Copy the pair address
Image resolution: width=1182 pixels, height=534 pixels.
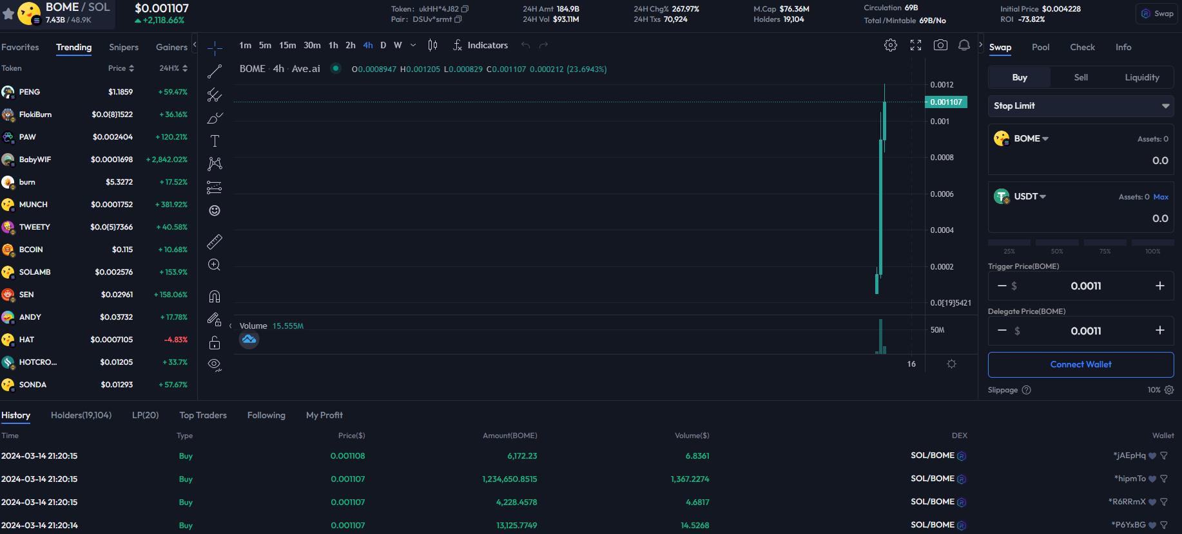(458, 19)
